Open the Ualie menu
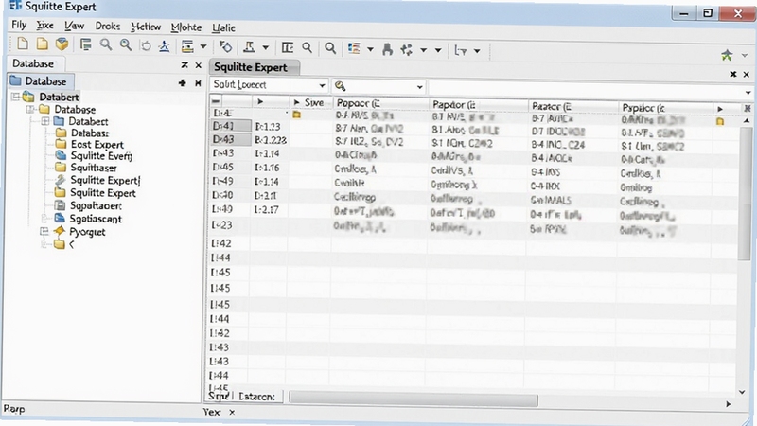The height and width of the screenshot is (426, 757). coord(223,27)
